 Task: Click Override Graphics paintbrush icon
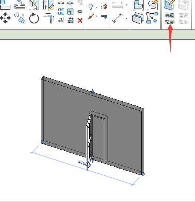click(91, 16)
